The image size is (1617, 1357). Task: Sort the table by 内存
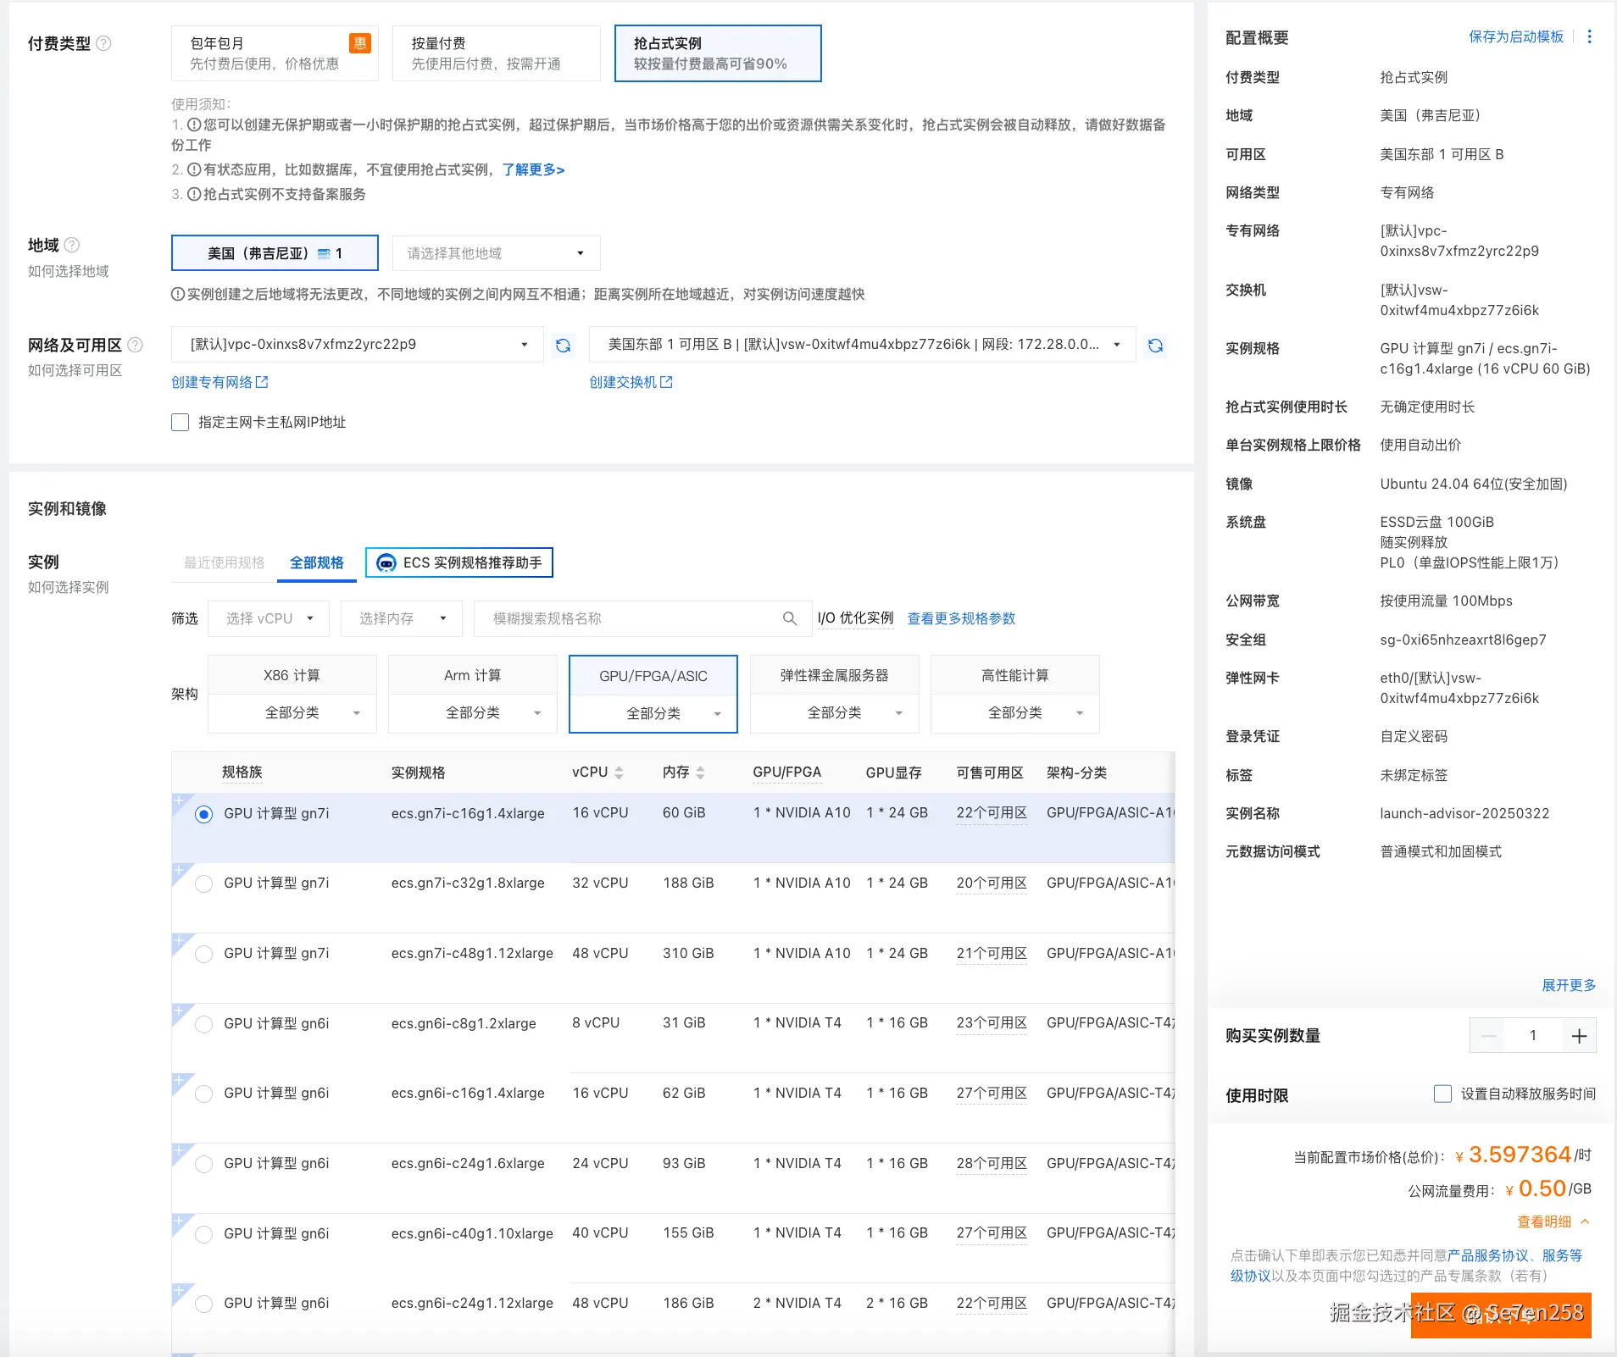tap(700, 773)
